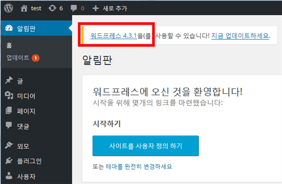282x184 pixels.
Task: Open 업데이트 submenu item
Action: tap(18, 58)
